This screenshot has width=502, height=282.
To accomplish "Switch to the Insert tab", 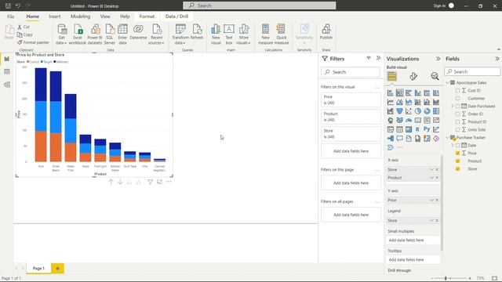I will (54, 16).
